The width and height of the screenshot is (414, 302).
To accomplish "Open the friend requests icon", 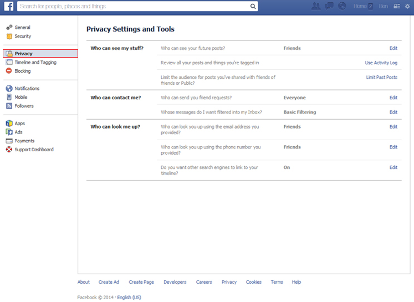I will pyautogui.click(x=316, y=6).
